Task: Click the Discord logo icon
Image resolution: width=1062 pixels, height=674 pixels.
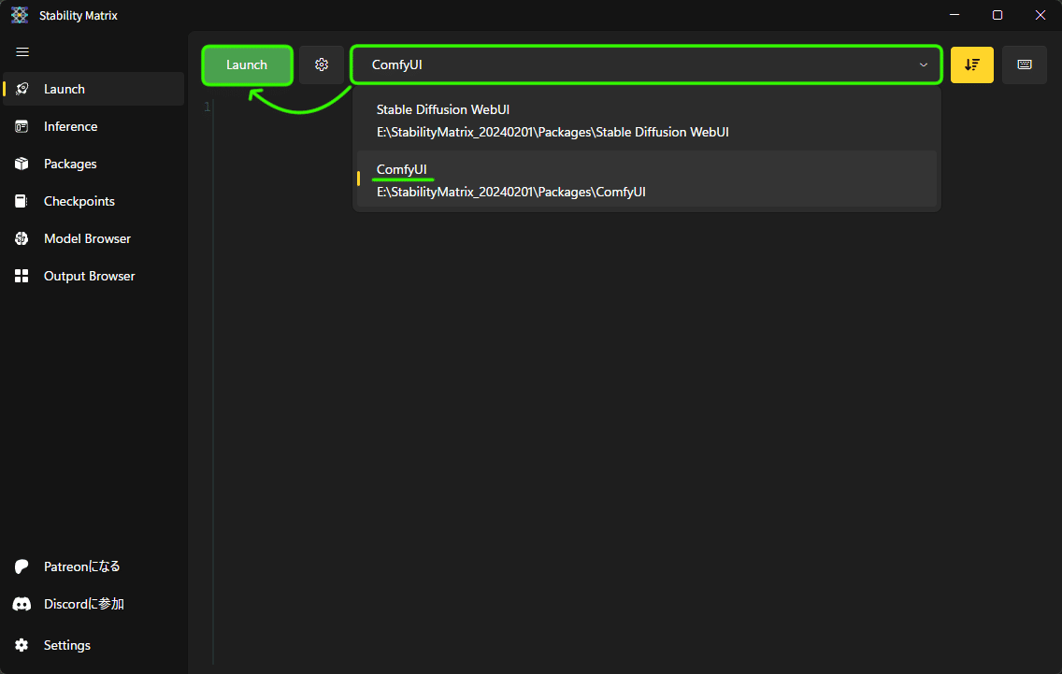Action: pyautogui.click(x=22, y=604)
